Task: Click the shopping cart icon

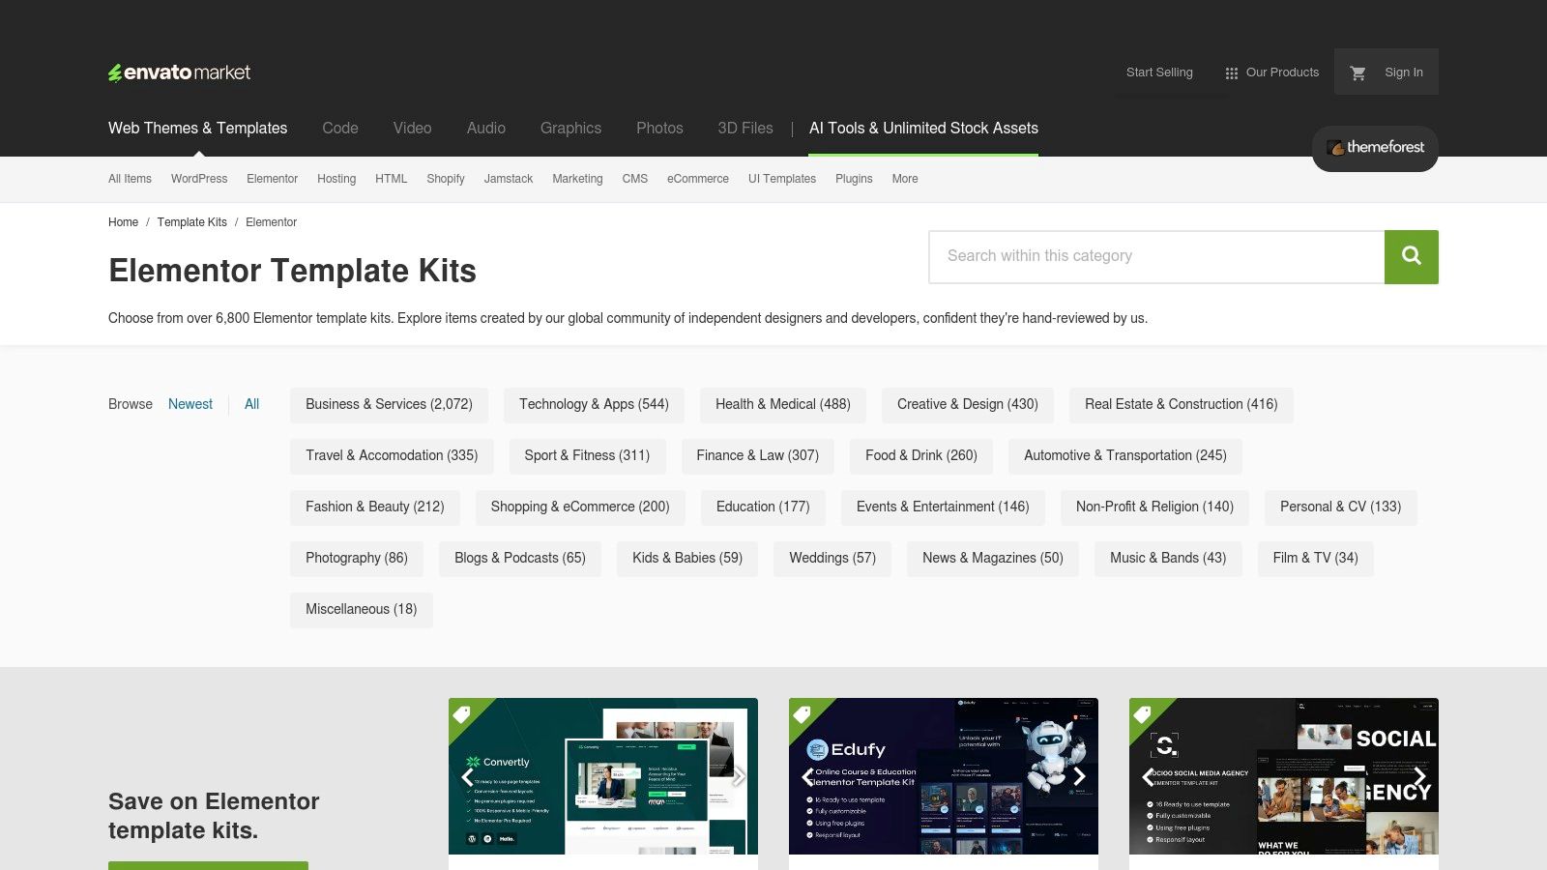Action: click(1358, 72)
